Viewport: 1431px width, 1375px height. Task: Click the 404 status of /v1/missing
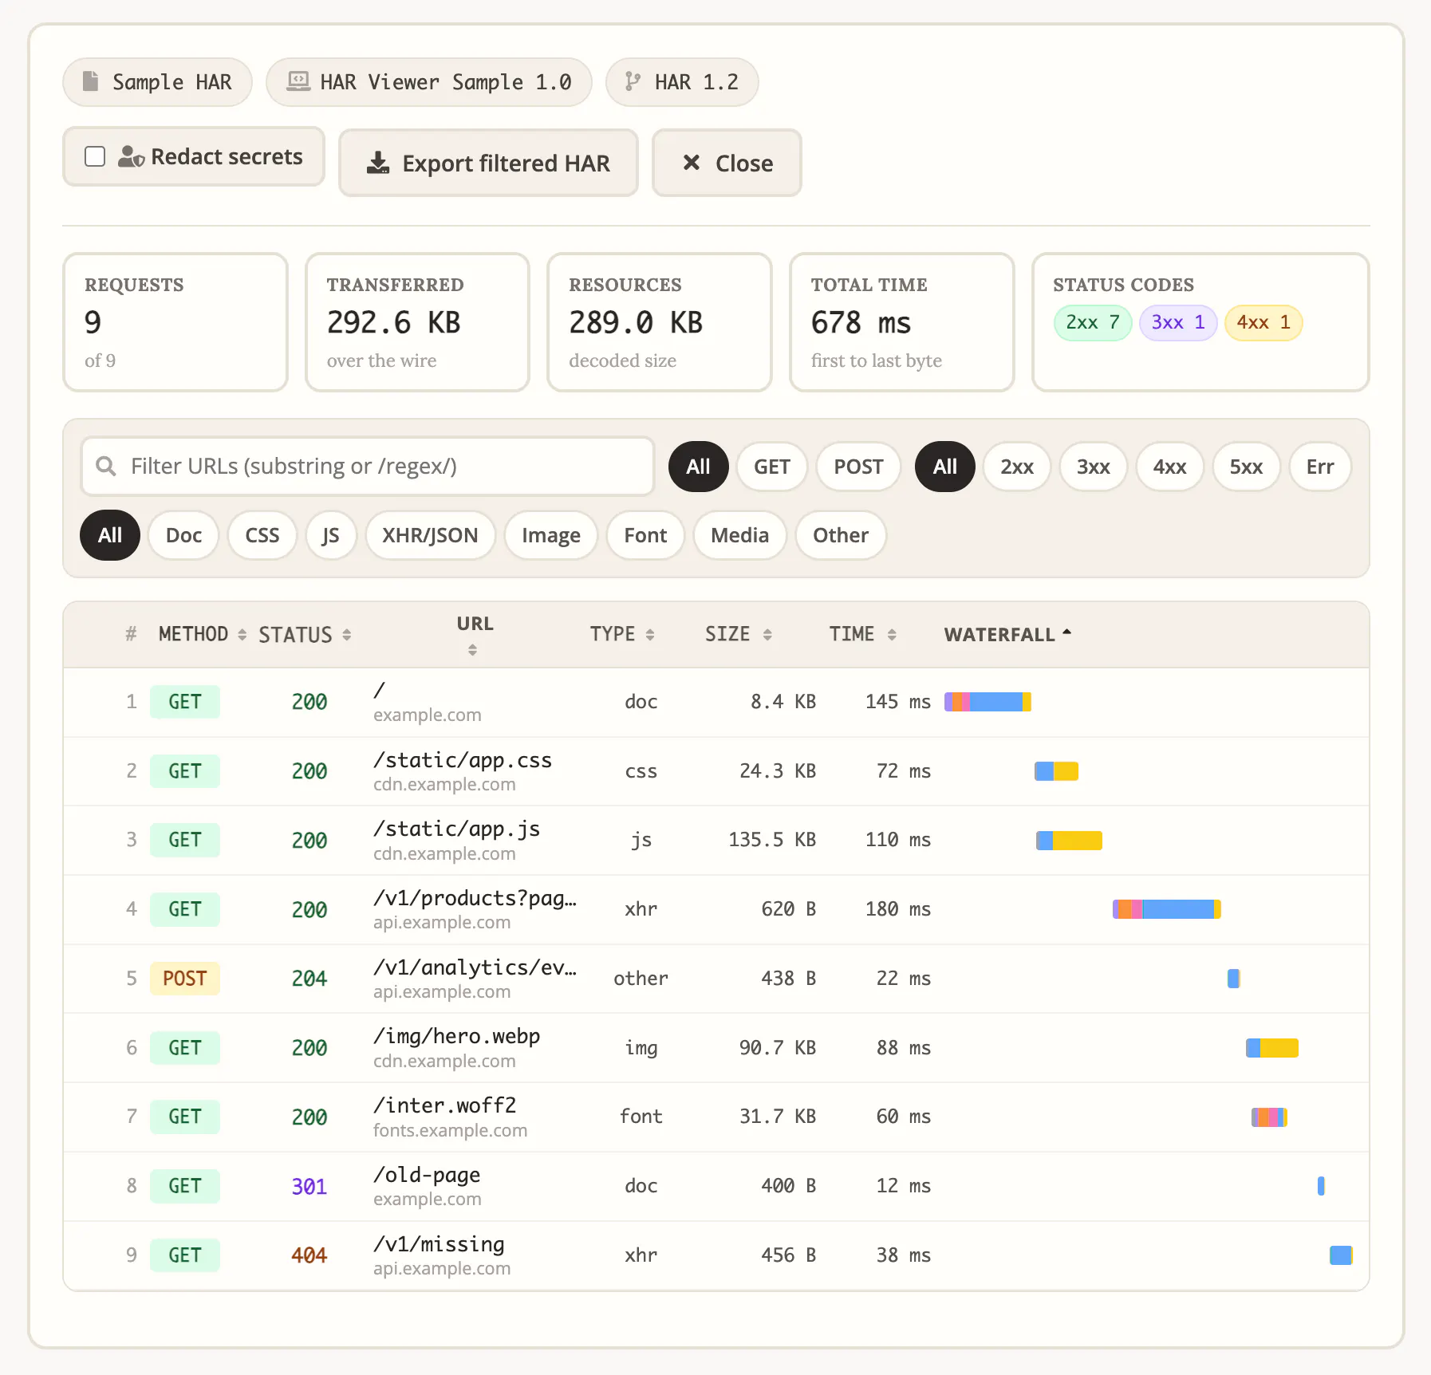pyautogui.click(x=309, y=1255)
